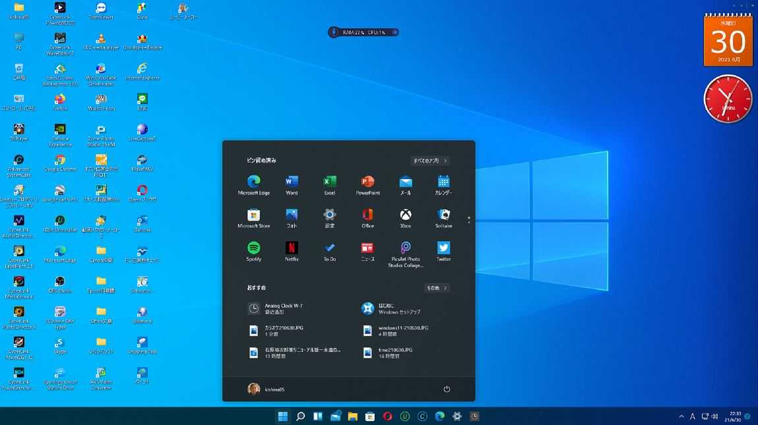Open Microsoft Store from pinned apps
Viewport: 758px width, 425px height.
(254, 215)
